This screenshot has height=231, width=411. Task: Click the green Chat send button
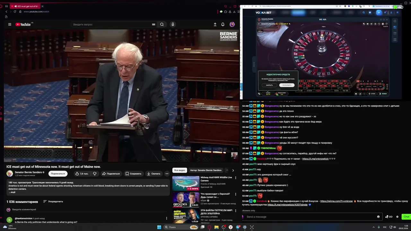[x=406, y=217]
